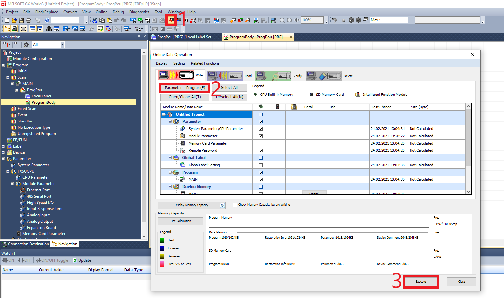Open the navigation filter All dropdown
Screen dimensions: 504x298
[62, 45]
